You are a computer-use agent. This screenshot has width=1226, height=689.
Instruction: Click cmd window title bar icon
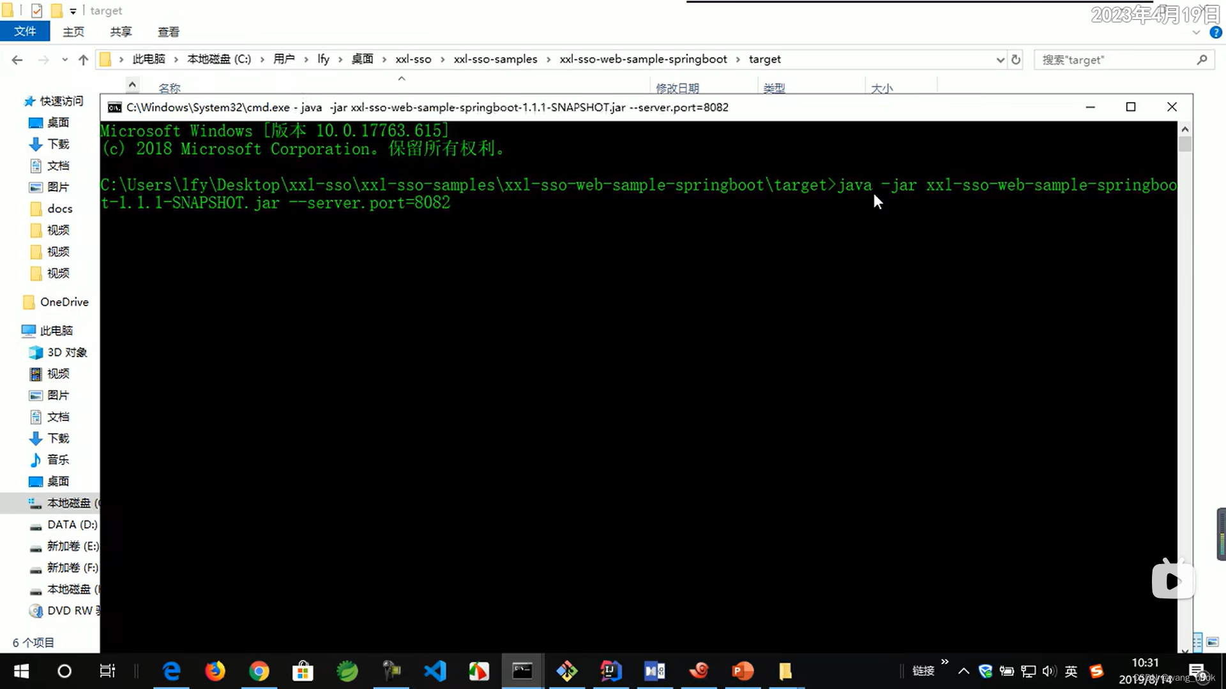coord(114,107)
